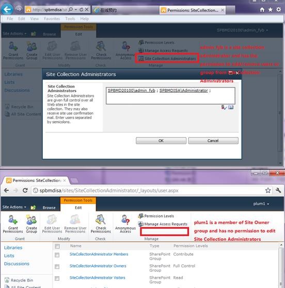Check SiteCollectionAdministrator Members row checkbox
The image size is (285, 288).
[x=57, y=255]
